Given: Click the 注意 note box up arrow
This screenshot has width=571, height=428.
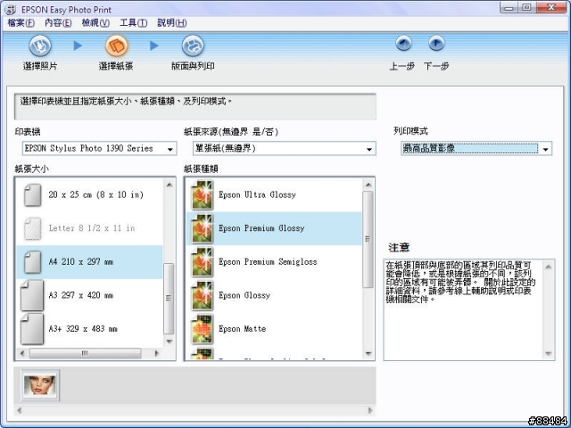Looking at the screenshot, I should click(548, 267).
